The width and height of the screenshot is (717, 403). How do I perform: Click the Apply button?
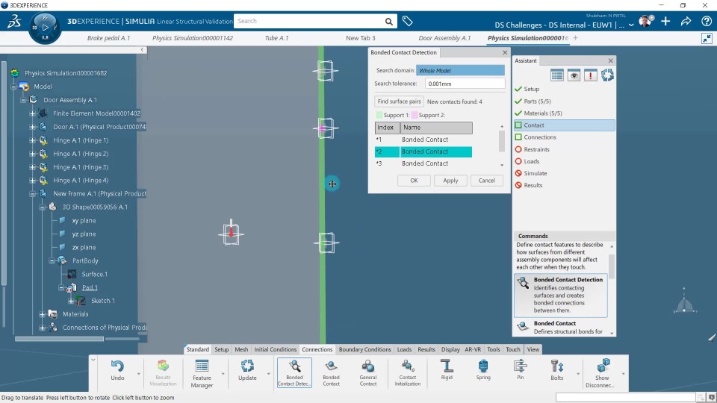(450, 181)
